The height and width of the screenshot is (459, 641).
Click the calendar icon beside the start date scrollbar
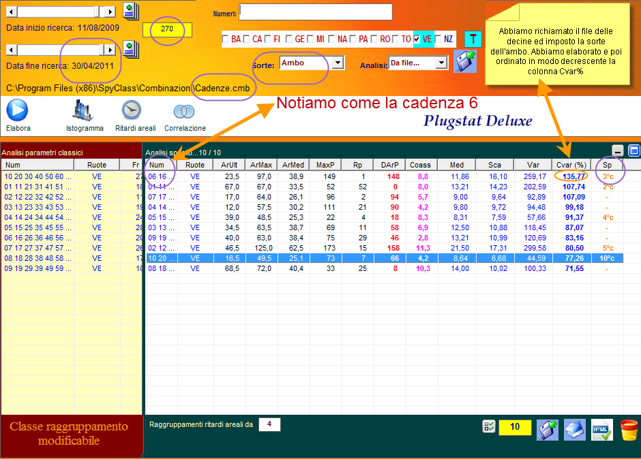click(131, 12)
